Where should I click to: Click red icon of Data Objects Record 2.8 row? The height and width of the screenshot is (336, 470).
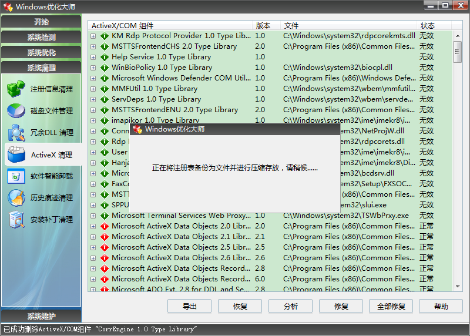point(105,268)
